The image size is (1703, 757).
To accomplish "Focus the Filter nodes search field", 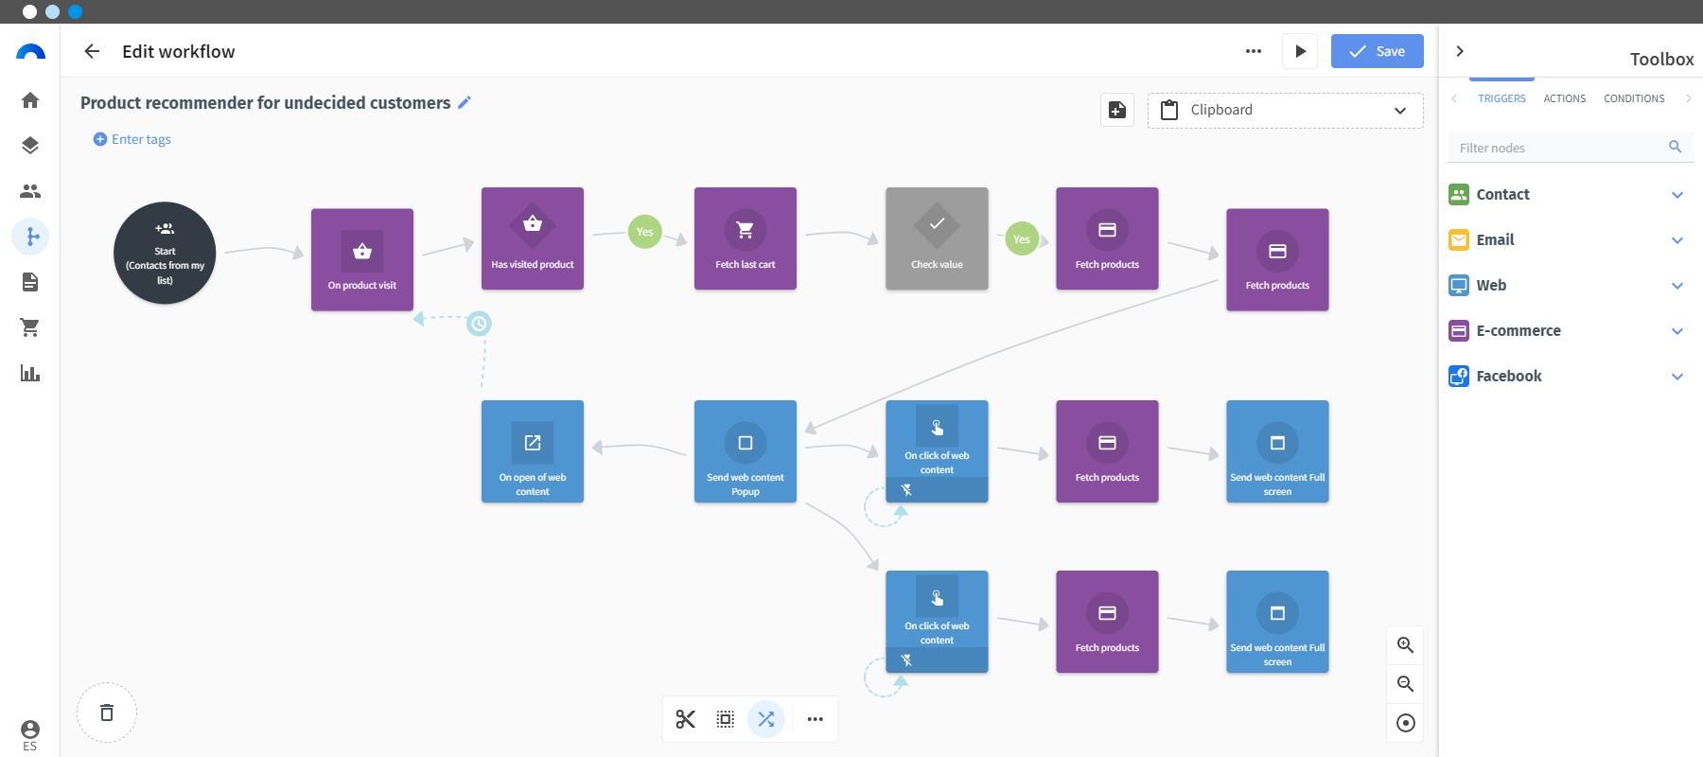I will click(x=1571, y=148).
